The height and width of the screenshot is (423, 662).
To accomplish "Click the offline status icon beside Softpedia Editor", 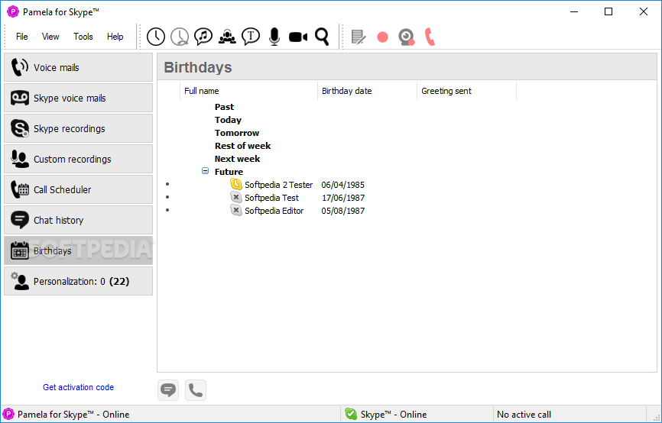I will (x=236, y=210).
